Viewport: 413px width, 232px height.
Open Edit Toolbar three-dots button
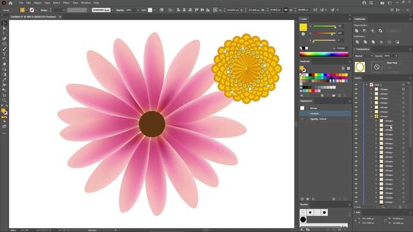pos(5,133)
